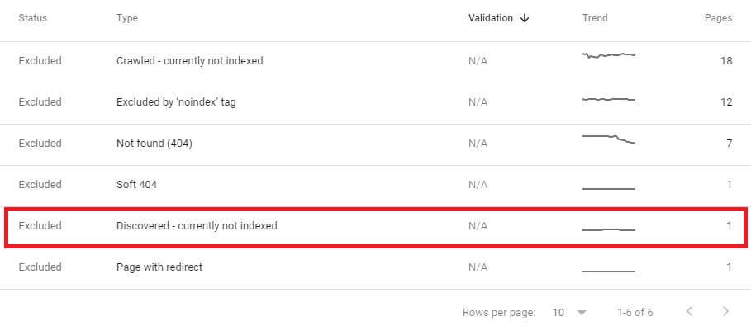Click the Type column header
This screenshot has width=751, height=335.
click(x=127, y=18)
